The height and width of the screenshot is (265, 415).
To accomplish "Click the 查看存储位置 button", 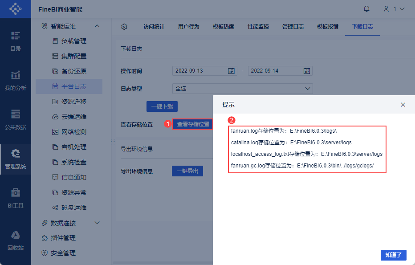I will click(x=193, y=124).
